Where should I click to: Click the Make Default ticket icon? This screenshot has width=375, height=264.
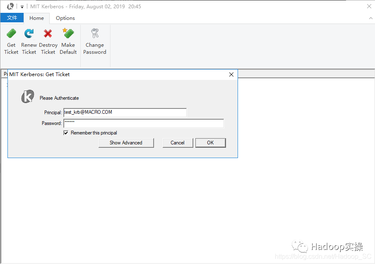(x=68, y=33)
